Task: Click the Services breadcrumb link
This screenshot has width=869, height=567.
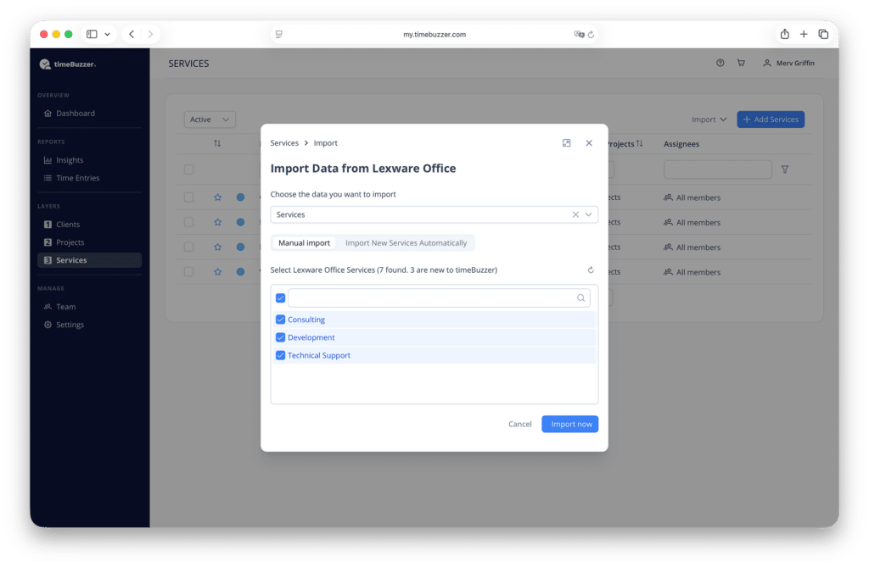Action: (284, 143)
